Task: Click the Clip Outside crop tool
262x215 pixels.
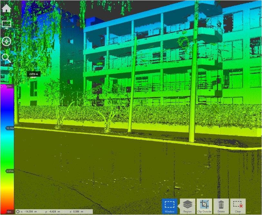Action: click(204, 206)
